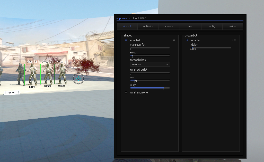Toggle the aimbot enabled checkbox
The height and width of the screenshot is (162, 264).
point(126,40)
